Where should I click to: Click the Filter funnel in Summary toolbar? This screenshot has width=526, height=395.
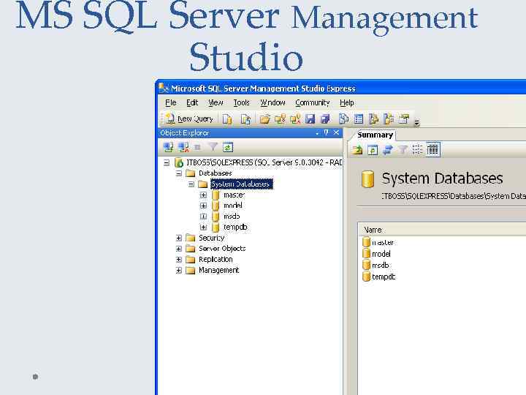pos(403,149)
